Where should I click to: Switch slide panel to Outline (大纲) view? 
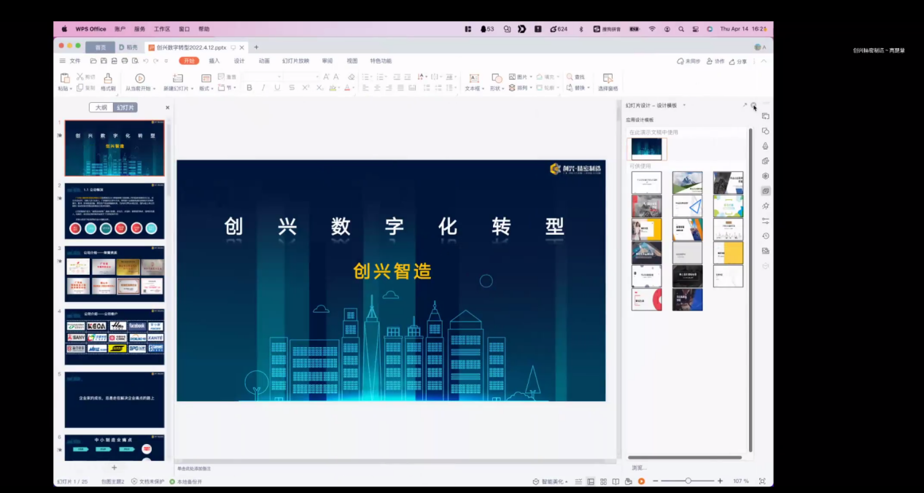(x=101, y=107)
